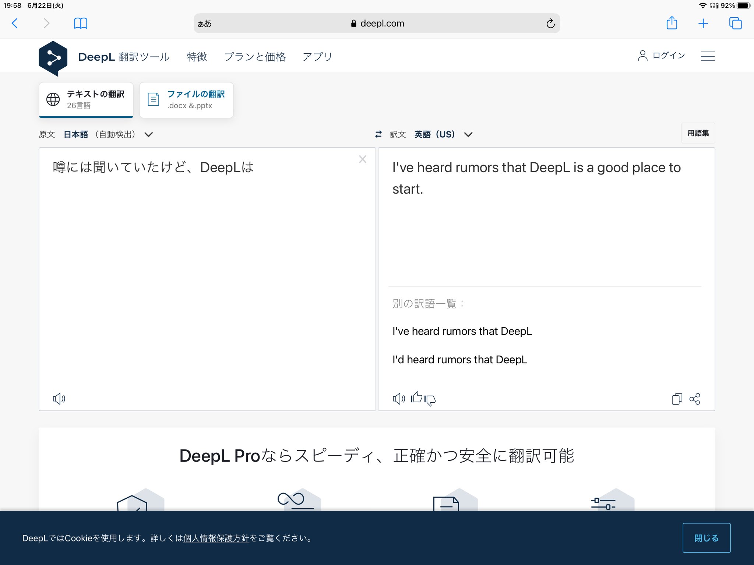Clear the Japanese input text with X

(x=363, y=159)
